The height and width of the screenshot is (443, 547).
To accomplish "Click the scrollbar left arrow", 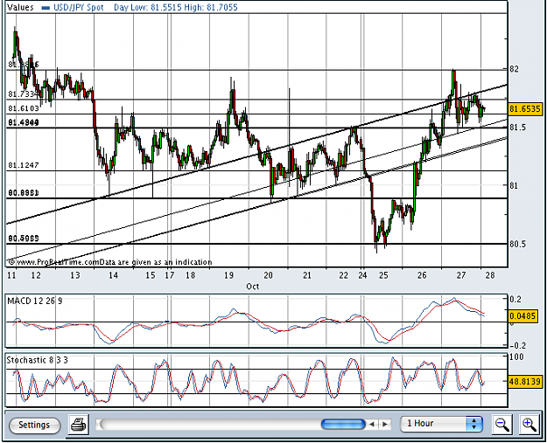I will (372, 424).
